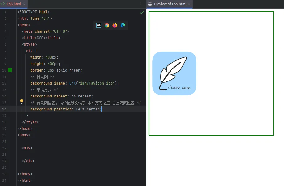Open page in Chrome browser icon
This screenshot has height=186, width=284.
click(x=107, y=25)
